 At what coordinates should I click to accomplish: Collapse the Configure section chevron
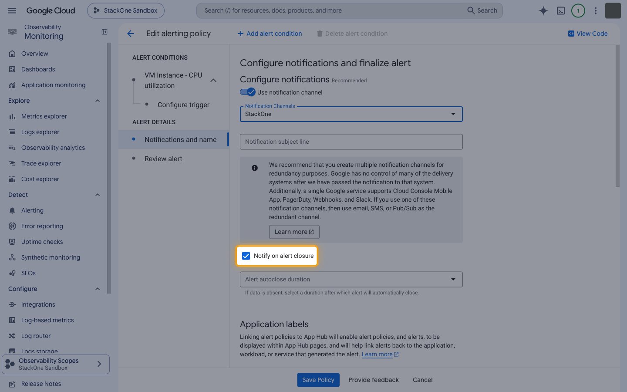98,289
